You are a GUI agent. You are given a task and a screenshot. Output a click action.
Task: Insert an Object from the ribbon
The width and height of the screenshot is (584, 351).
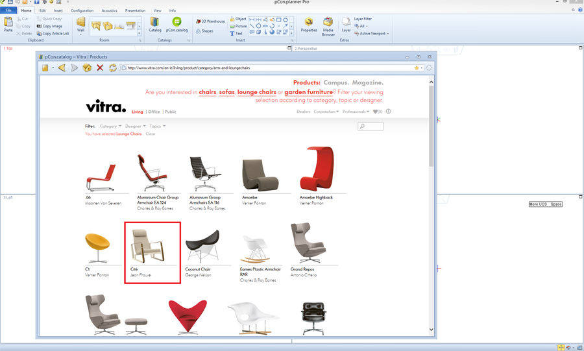point(238,19)
